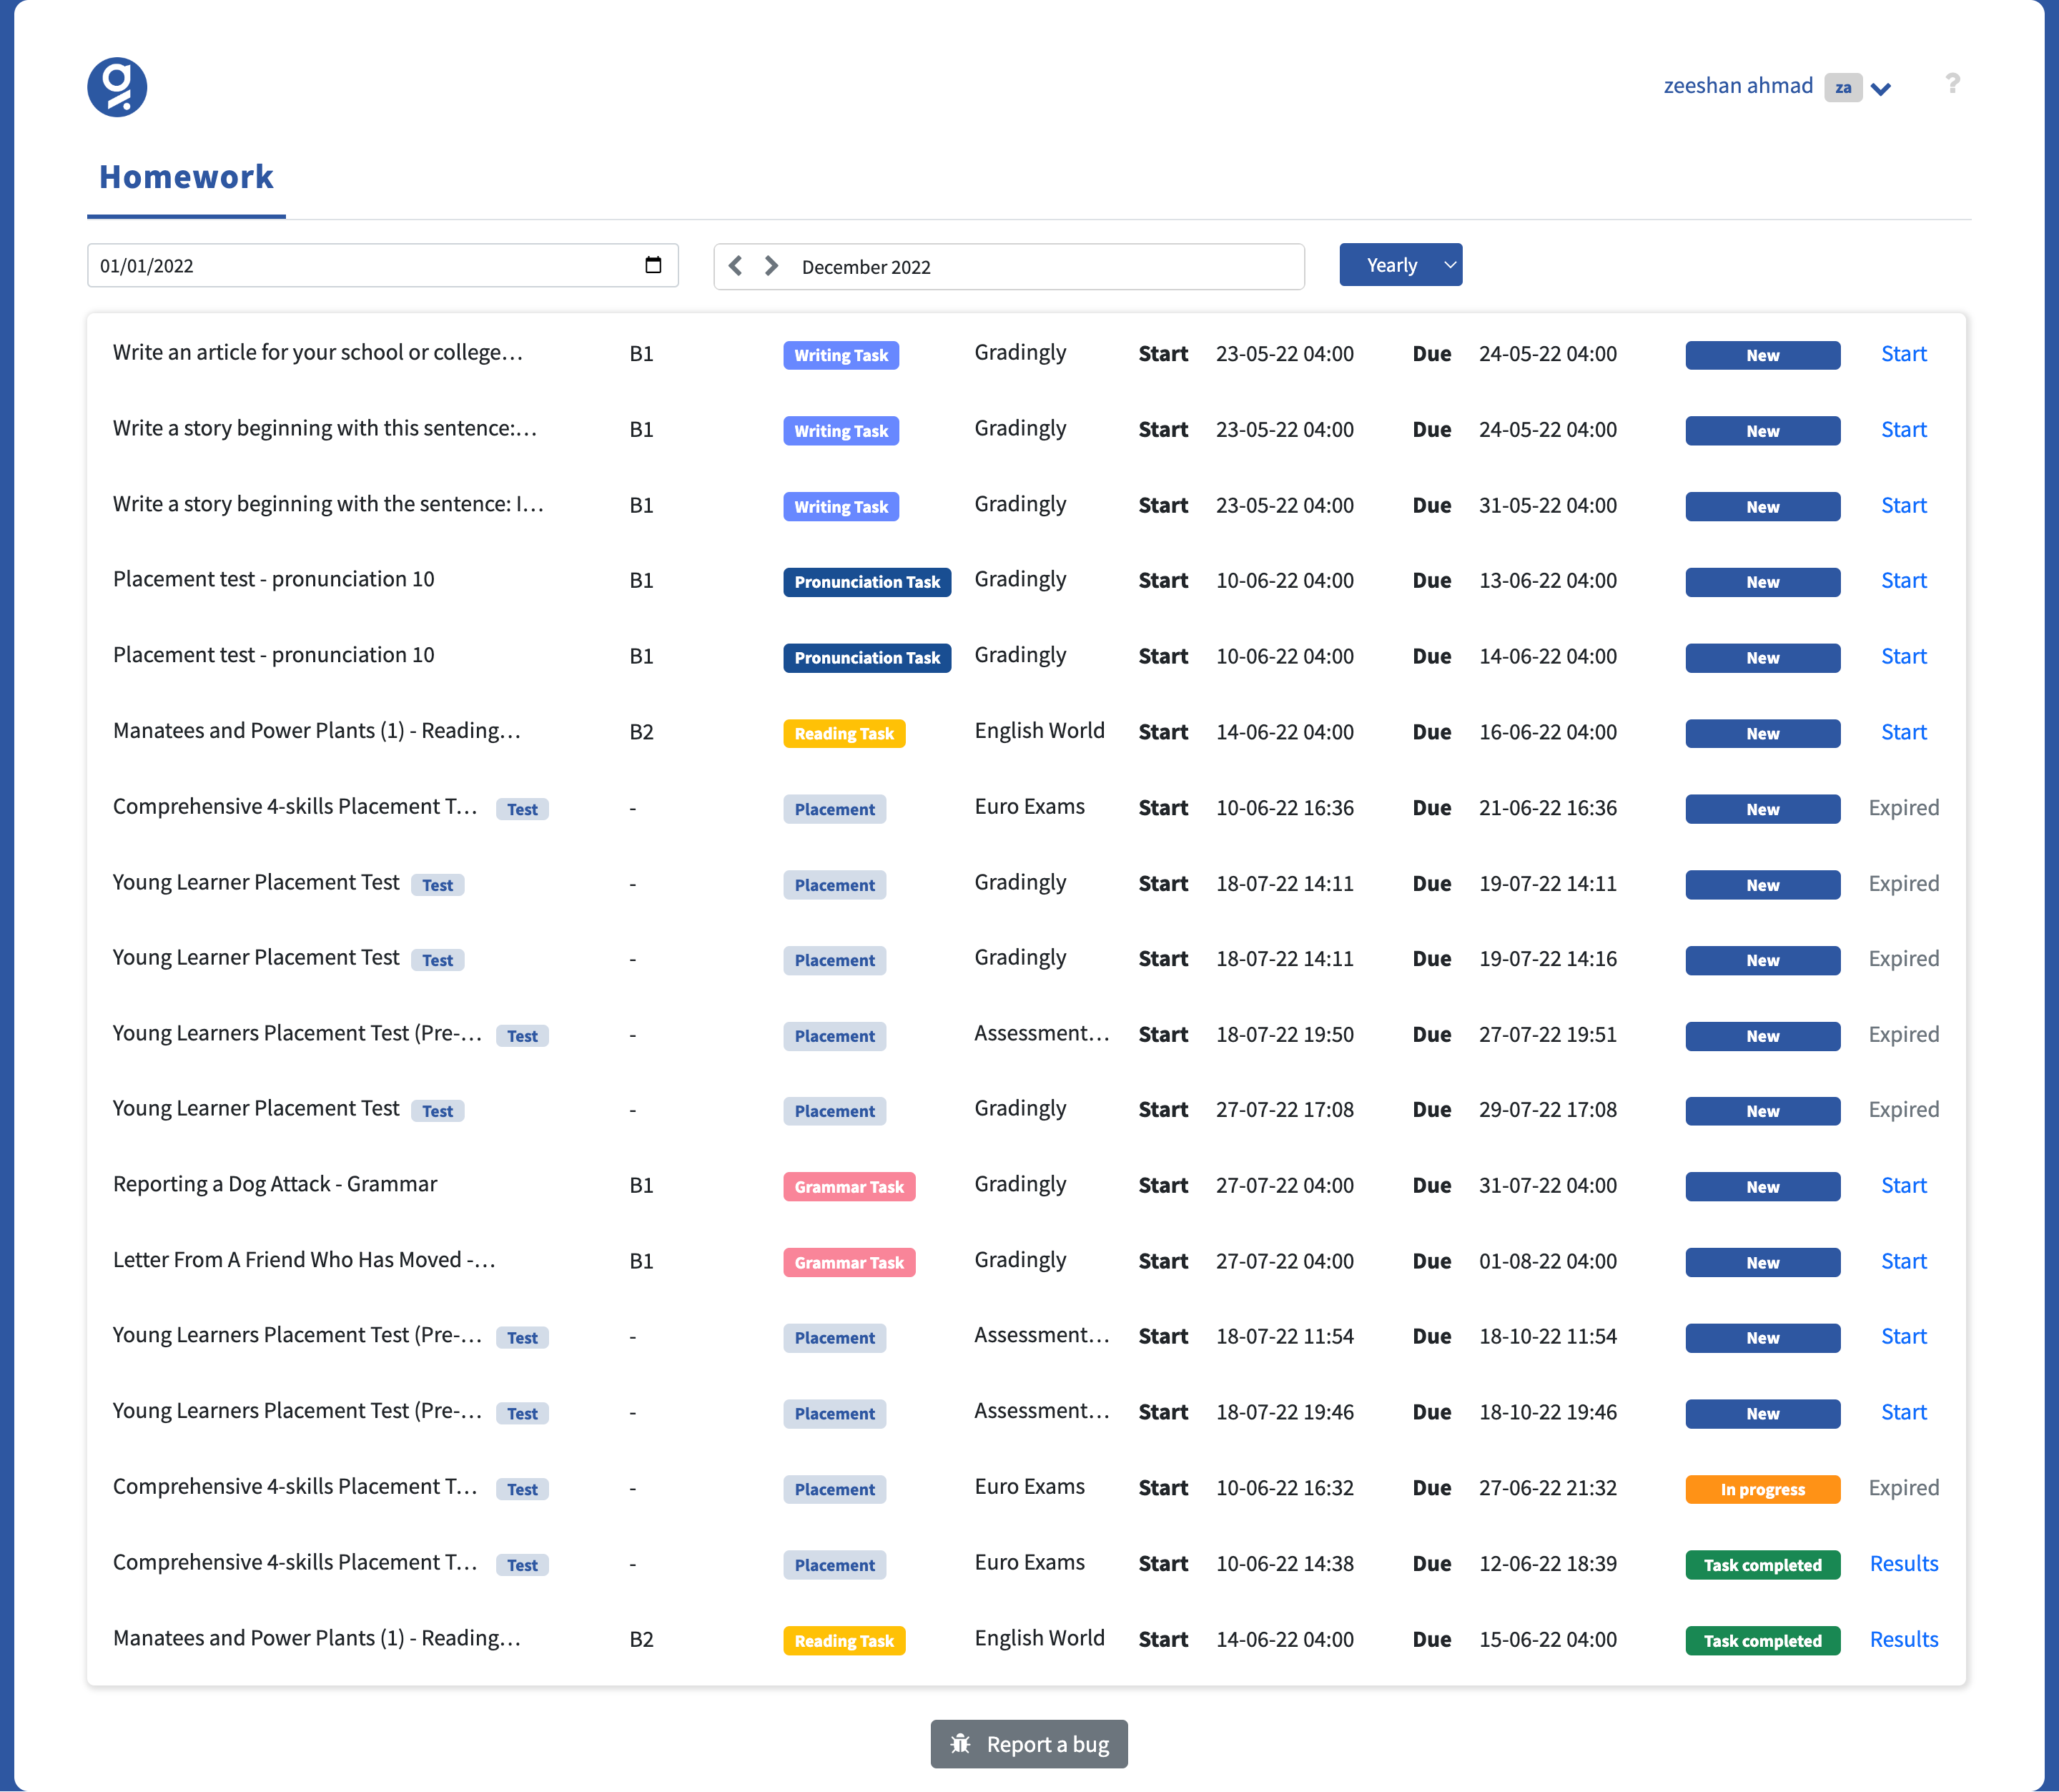Click Assessment… provider on row due 27-07-22
The height and width of the screenshot is (1792, 2059).
pos(1042,1034)
